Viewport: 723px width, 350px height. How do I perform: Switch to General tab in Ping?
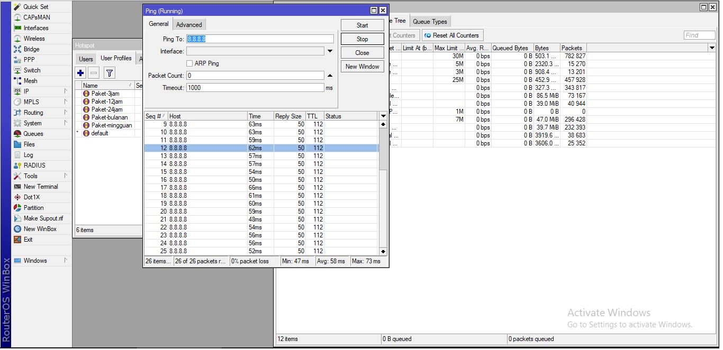pos(158,24)
